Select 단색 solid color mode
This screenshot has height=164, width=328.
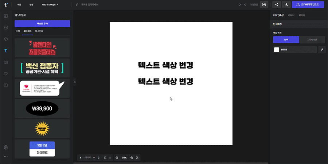pos(286,39)
